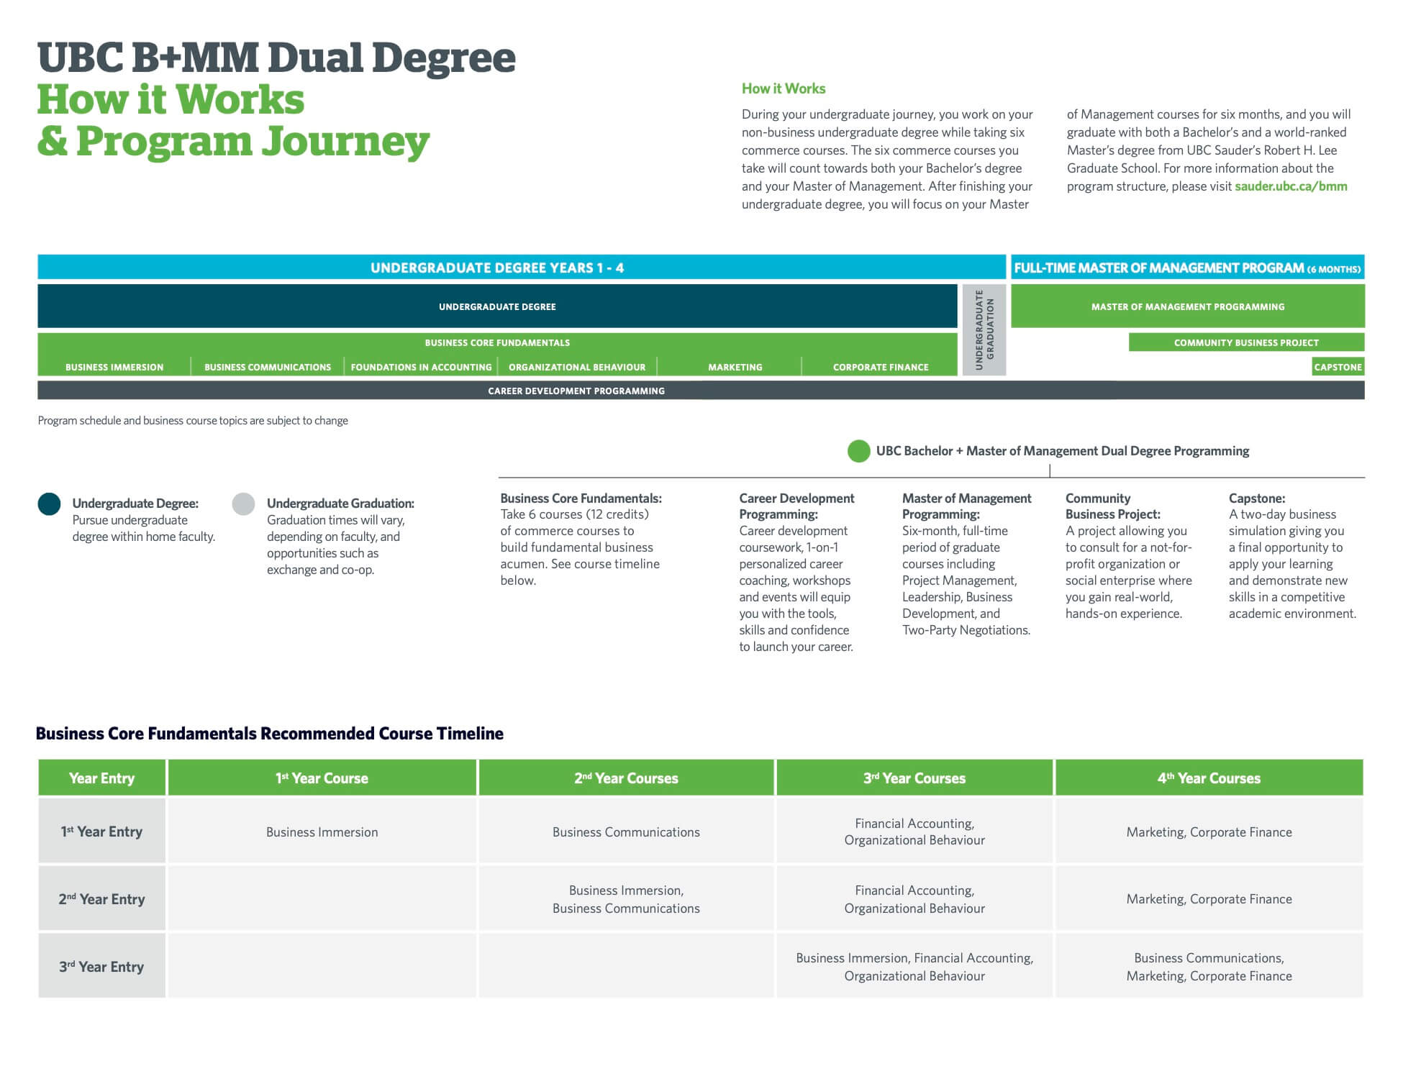1403x1079 pixels.
Task: Click the Year Entry column header
Action: click(x=101, y=778)
